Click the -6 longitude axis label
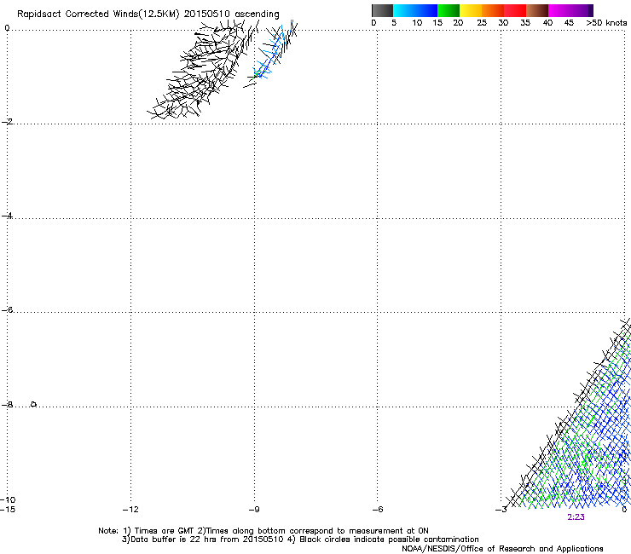This screenshot has width=631, height=554. tap(378, 510)
